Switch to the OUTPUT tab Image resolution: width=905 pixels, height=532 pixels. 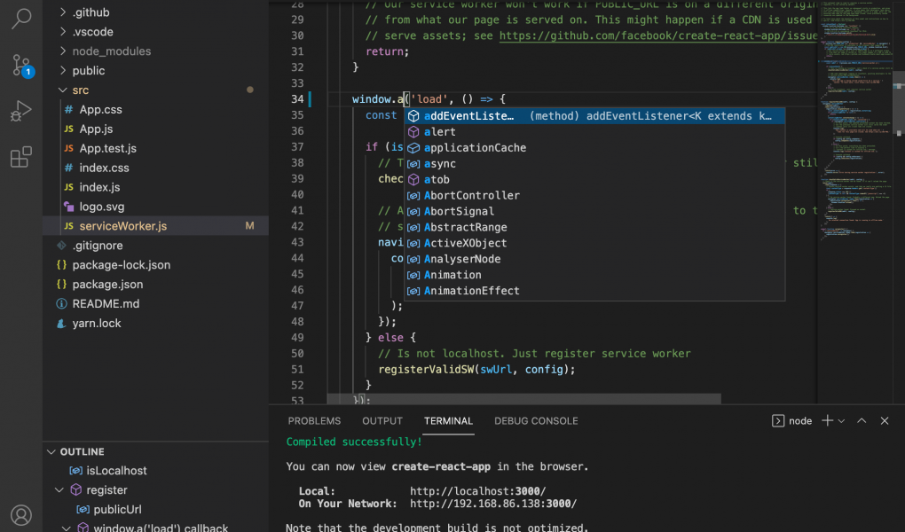[x=382, y=421]
